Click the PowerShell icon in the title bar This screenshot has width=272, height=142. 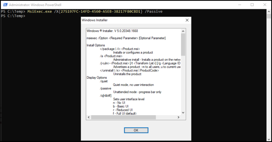coord(4,5)
